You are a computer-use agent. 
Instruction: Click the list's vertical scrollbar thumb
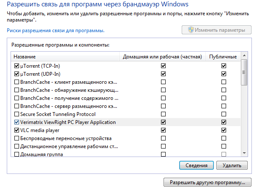click(x=244, y=72)
